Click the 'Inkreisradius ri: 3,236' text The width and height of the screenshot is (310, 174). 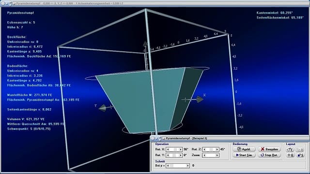25,75
